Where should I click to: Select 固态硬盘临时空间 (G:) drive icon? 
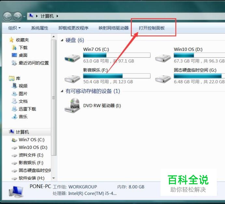click(x=163, y=79)
